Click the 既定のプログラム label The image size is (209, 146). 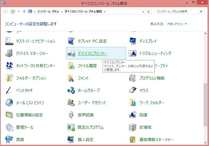pyautogui.click(x=91, y=127)
